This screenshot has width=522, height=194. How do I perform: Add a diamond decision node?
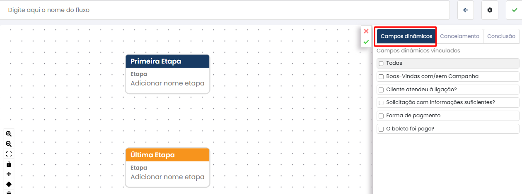[9, 184]
